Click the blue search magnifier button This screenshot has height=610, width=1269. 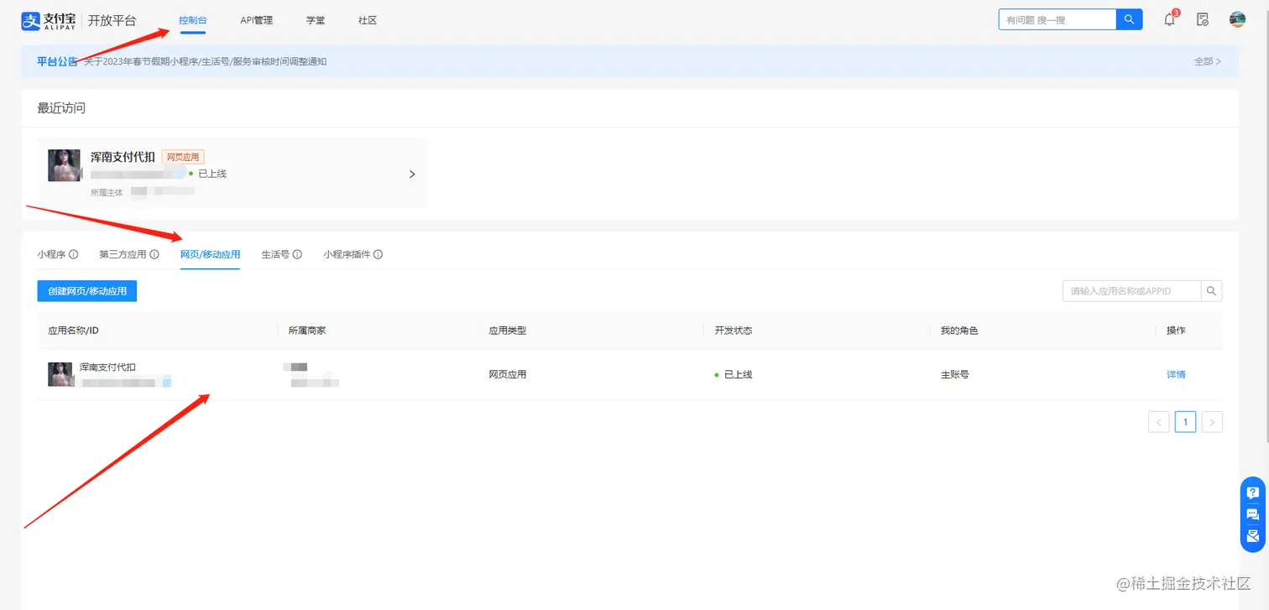pos(1130,19)
